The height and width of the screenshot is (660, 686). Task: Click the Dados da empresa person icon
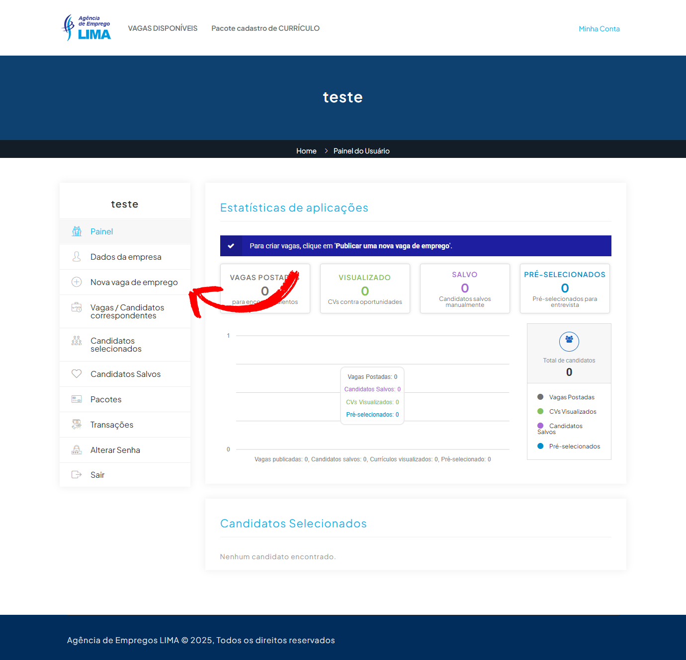point(77,257)
